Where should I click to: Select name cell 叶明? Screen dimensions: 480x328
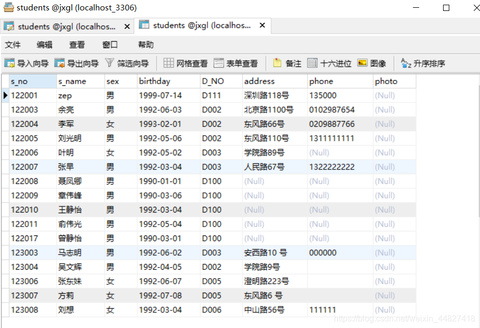click(x=81, y=153)
